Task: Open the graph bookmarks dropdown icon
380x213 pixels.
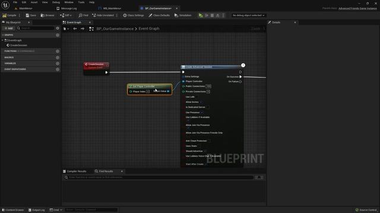Action: pyautogui.click(x=66, y=29)
